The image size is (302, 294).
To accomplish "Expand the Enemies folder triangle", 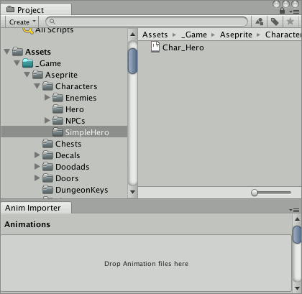I will coord(47,98).
